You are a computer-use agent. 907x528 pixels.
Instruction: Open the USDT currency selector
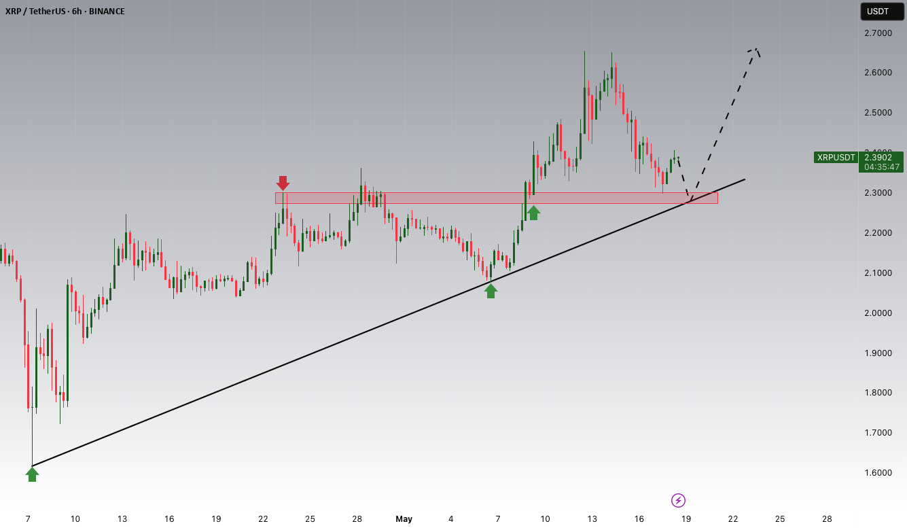click(882, 12)
